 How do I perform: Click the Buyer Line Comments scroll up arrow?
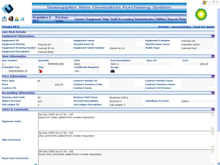pyautogui.click(x=212, y=152)
